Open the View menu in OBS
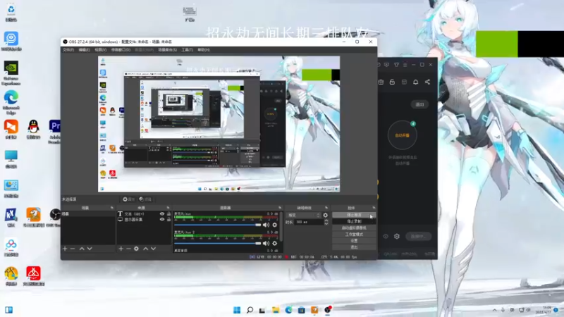 tap(100, 49)
